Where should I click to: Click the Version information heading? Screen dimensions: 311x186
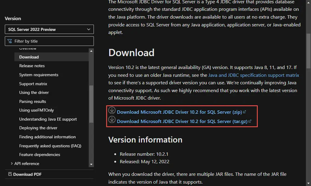pyautogui.click(x=145, y=140)
